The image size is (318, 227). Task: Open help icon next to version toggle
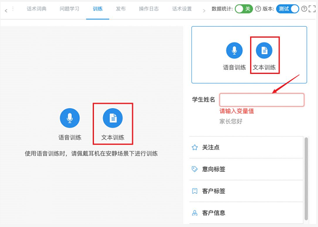304,8
